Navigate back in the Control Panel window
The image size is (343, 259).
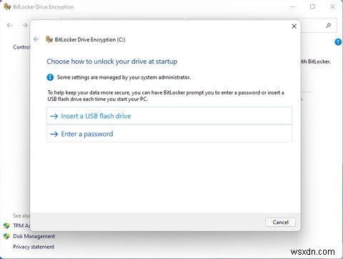[9, 25]
